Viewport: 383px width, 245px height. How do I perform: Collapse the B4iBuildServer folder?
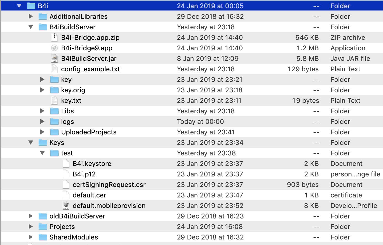click(x=31, y=27)
